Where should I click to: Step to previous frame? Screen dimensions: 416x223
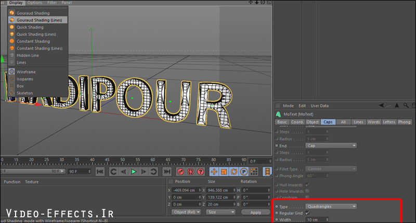click(123, 172)
